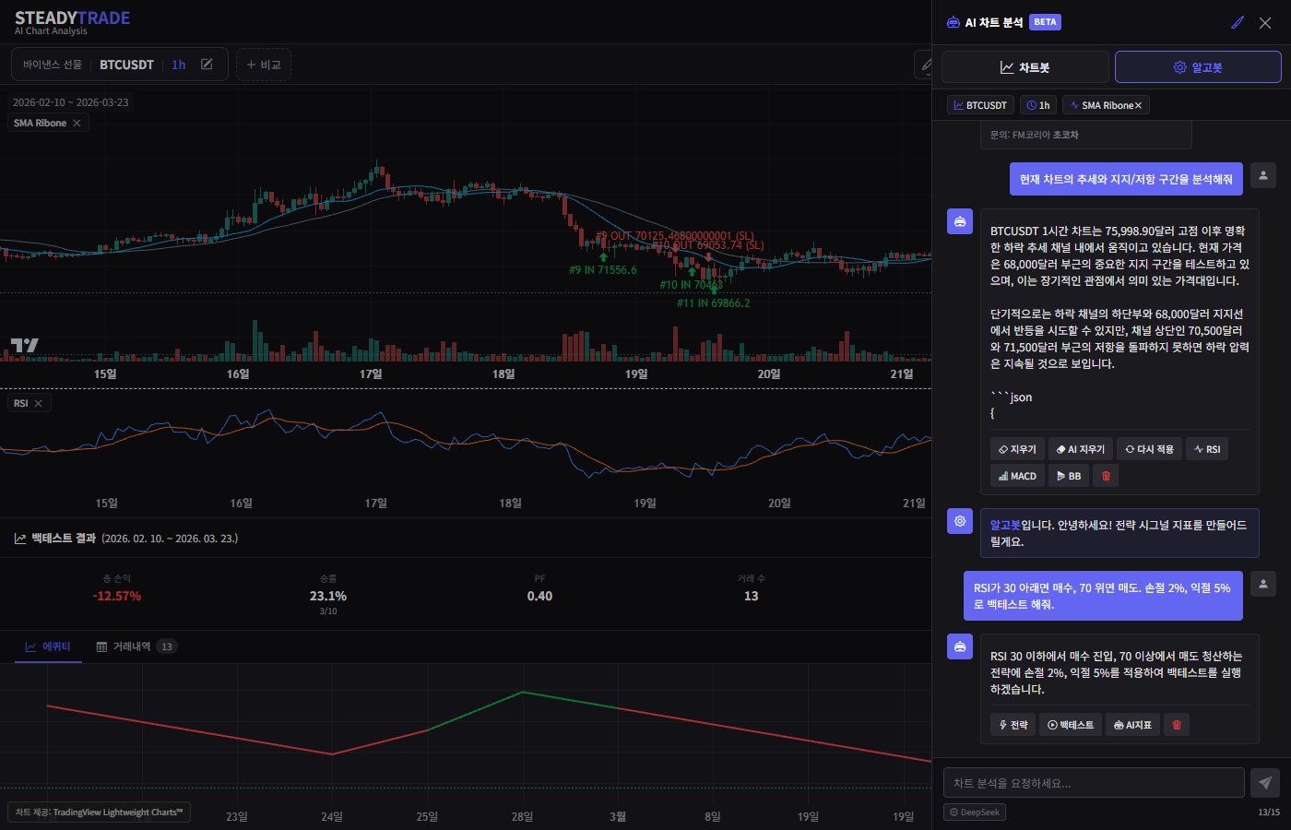The height and width of the screenshot is (830, 1291).
Task: Click the BTCUSDT context chip
Action: [980, 105]
